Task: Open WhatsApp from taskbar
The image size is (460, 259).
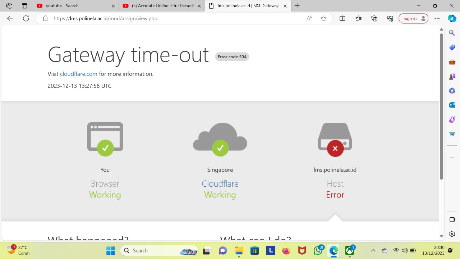Action: [x=318, y=250]
